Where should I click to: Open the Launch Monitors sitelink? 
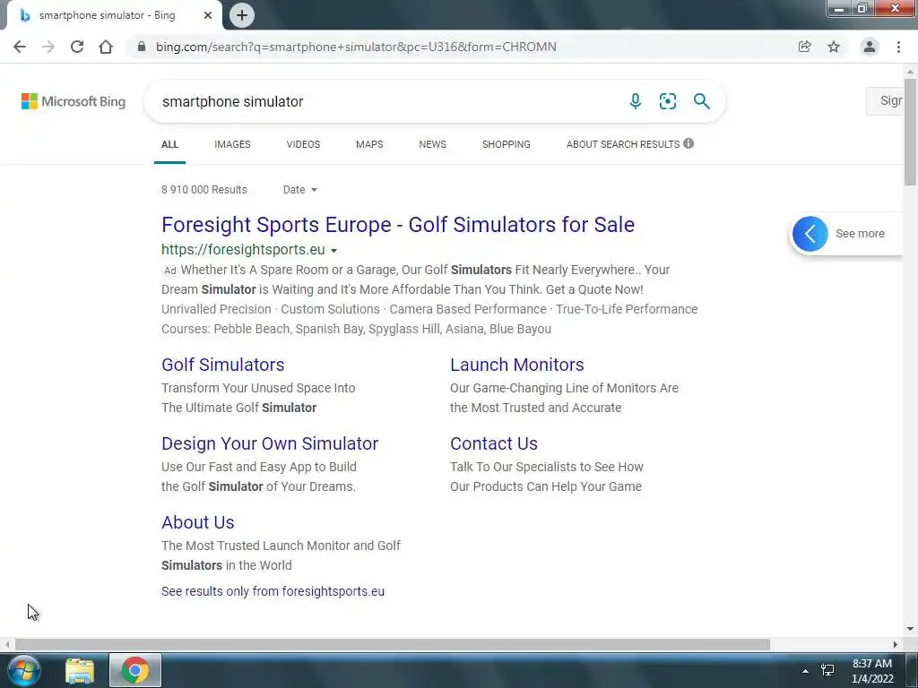click(517, 365)
